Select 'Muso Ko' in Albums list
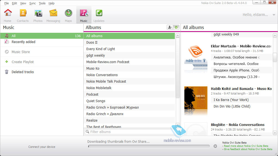 (129, 69)
